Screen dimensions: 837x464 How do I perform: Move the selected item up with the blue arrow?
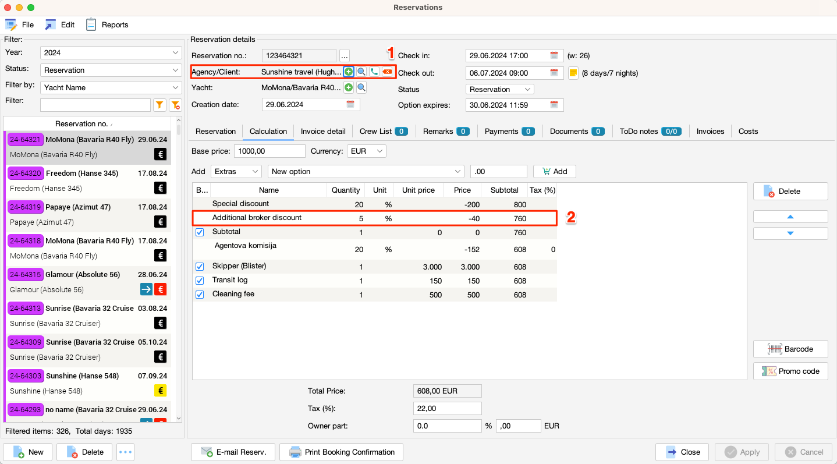(x=790, y=217)
